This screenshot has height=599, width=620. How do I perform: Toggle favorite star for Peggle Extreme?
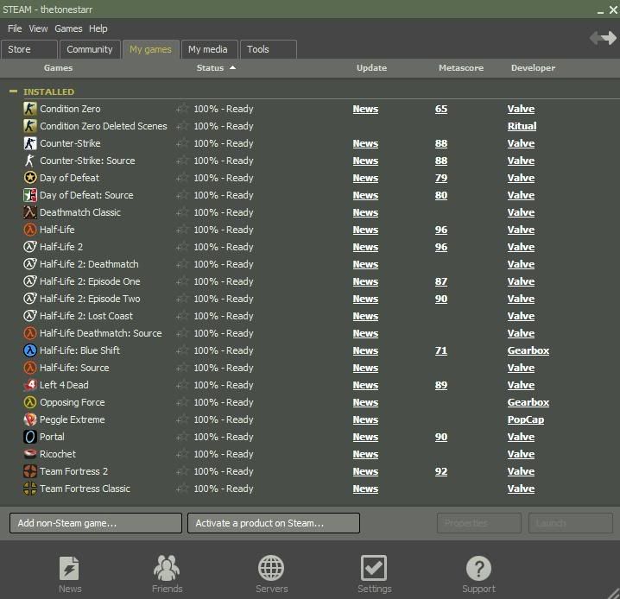point(183,419)
